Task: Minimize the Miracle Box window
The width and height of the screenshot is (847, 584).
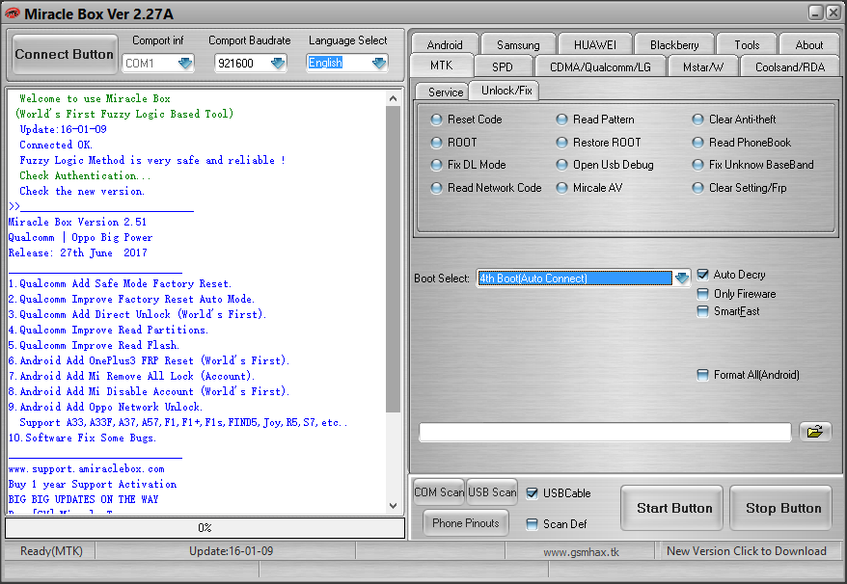Action: (816, 13)
